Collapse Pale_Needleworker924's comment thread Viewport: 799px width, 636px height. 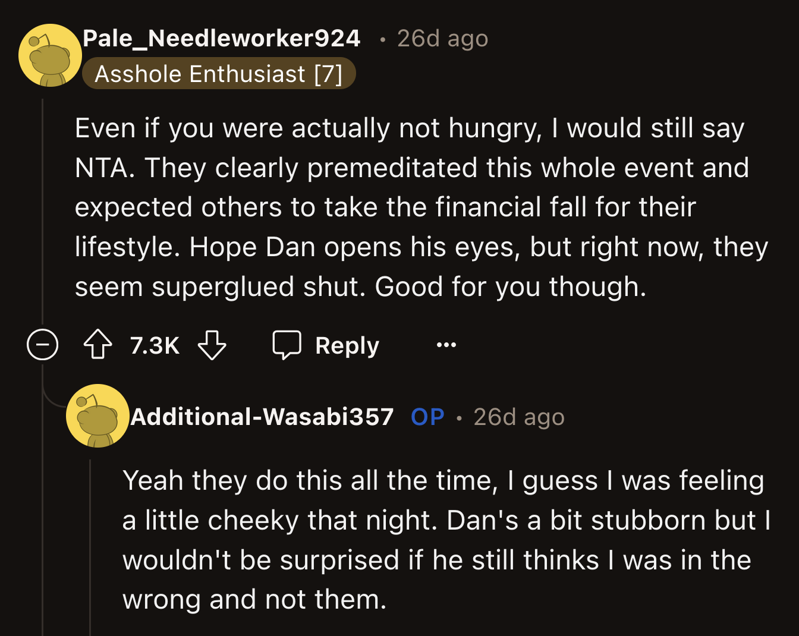pyautogui.click(x=42, y=345)
